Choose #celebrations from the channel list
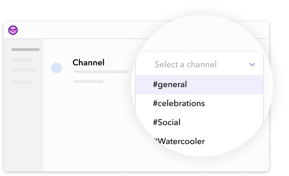 179,103
